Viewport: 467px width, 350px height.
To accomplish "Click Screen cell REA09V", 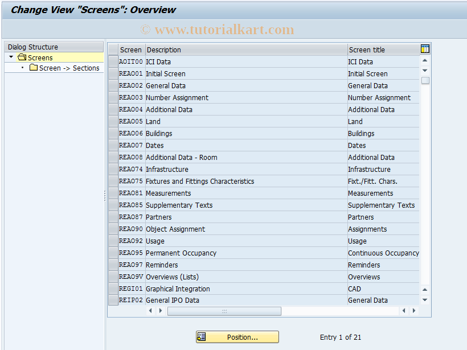I will click(x=131, y=277).
